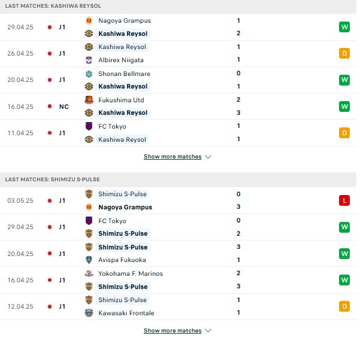The height and width of the screenshot is (341, 360).
Task: Click the Fukushima Utd team crest
Action: point(89,100)
